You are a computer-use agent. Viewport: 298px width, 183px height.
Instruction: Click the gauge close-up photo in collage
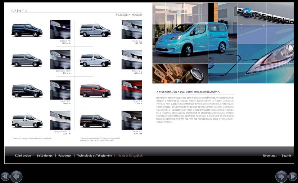180,74
